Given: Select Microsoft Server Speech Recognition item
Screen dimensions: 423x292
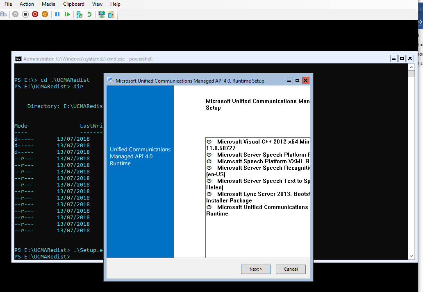Looking at the screenshot, I should point(258,171).
